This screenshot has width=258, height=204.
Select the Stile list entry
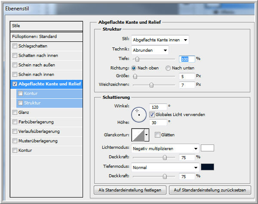pyautogui.click(x=46, y=26)
